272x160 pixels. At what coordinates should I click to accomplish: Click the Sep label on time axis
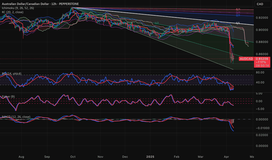pos(47,157)
